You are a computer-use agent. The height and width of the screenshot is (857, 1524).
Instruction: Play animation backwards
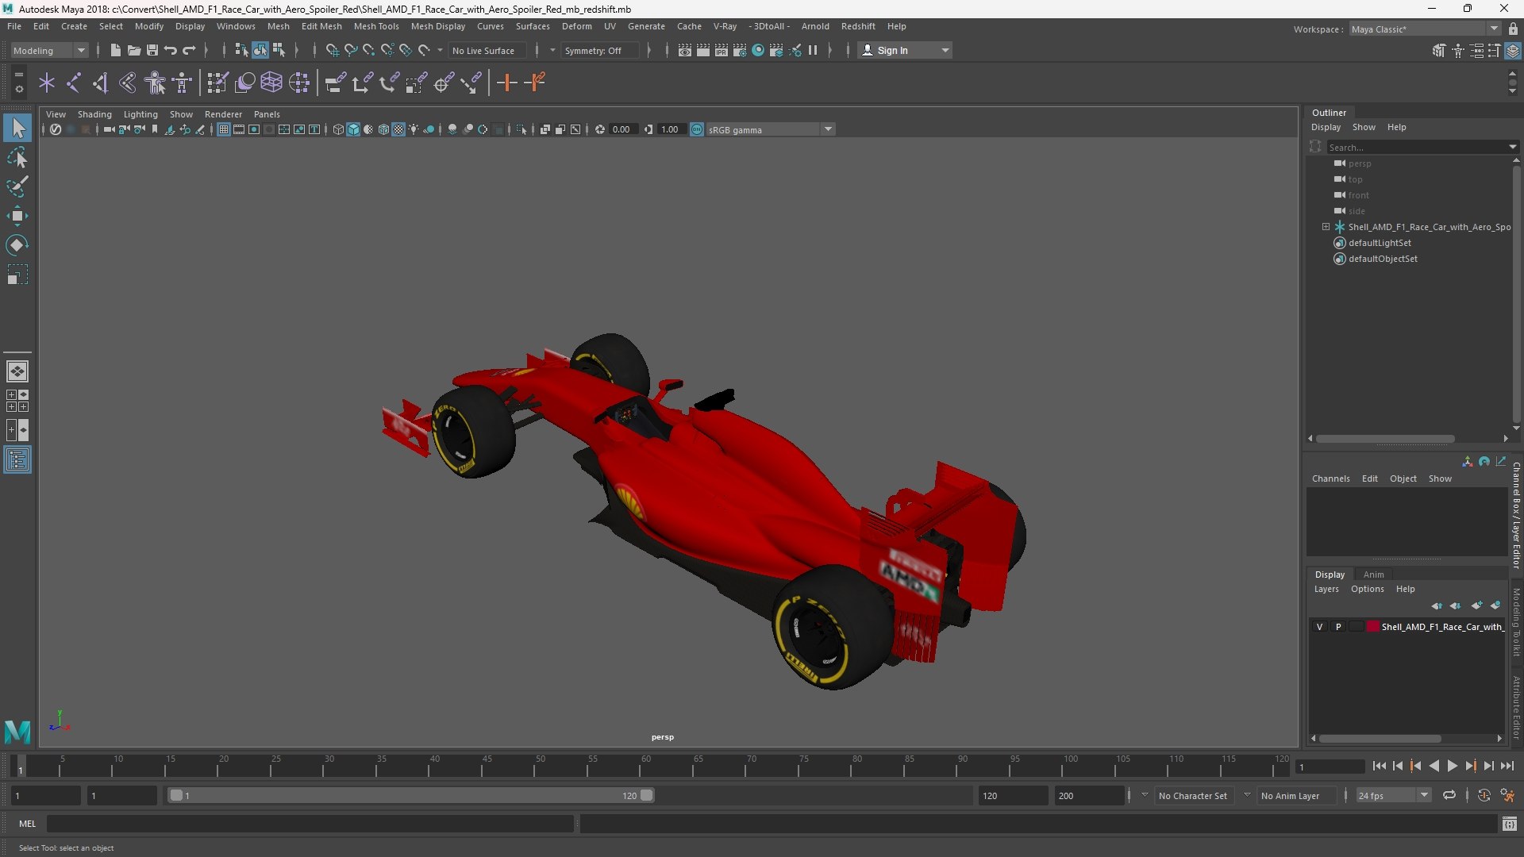click(x=1434, y=767)
